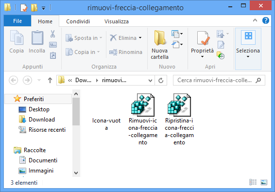275x192 pixels.
Task: Switch to the Visualizza tab
Action: (x=117, y=21)
